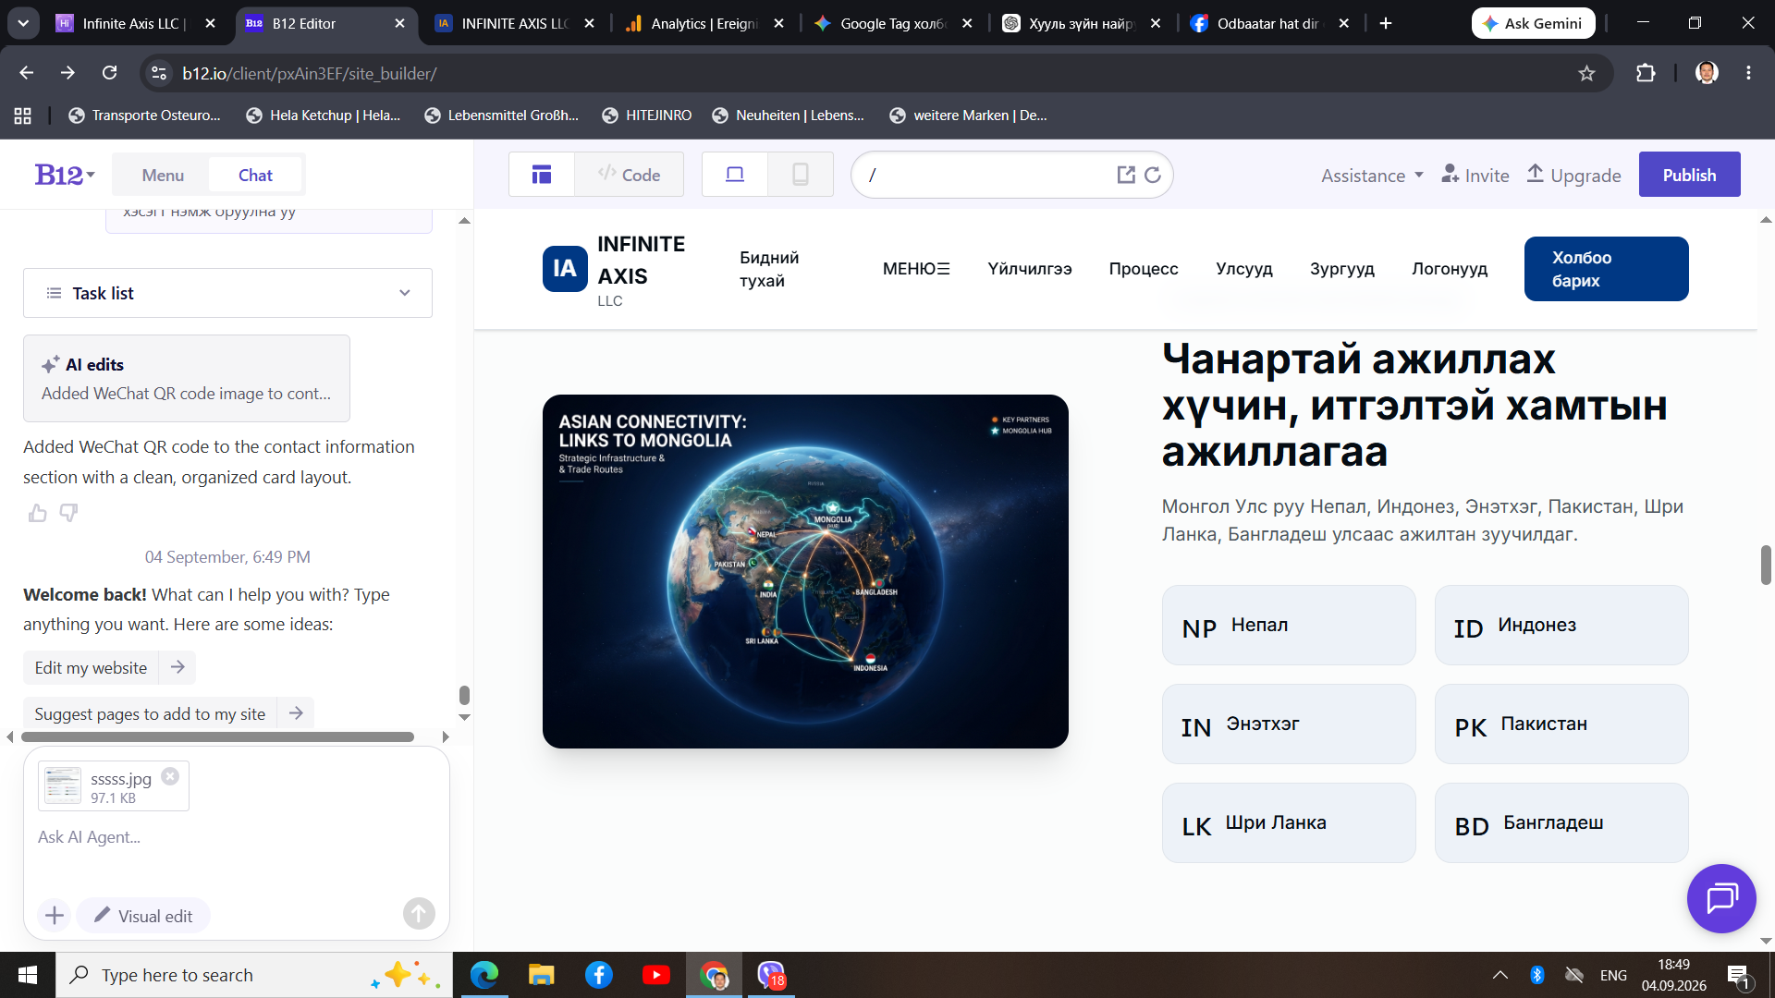Reload the site preview
The image size is (1775, 998).
1153,175
